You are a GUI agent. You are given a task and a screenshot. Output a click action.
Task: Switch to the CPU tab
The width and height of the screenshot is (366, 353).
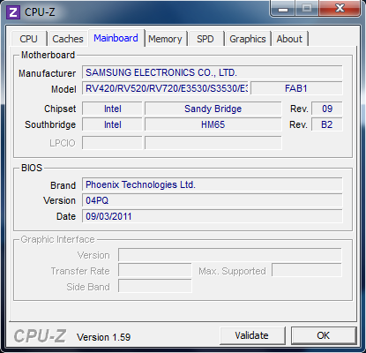29,39
